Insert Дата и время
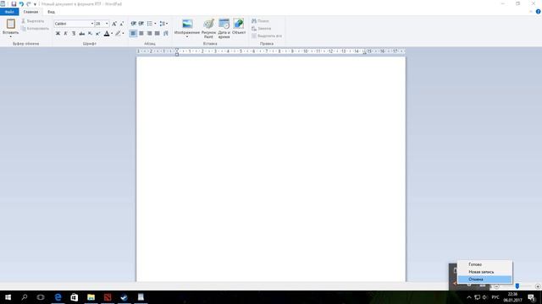Viewport: 542px width, 304px height. click(x=224, y=28)
